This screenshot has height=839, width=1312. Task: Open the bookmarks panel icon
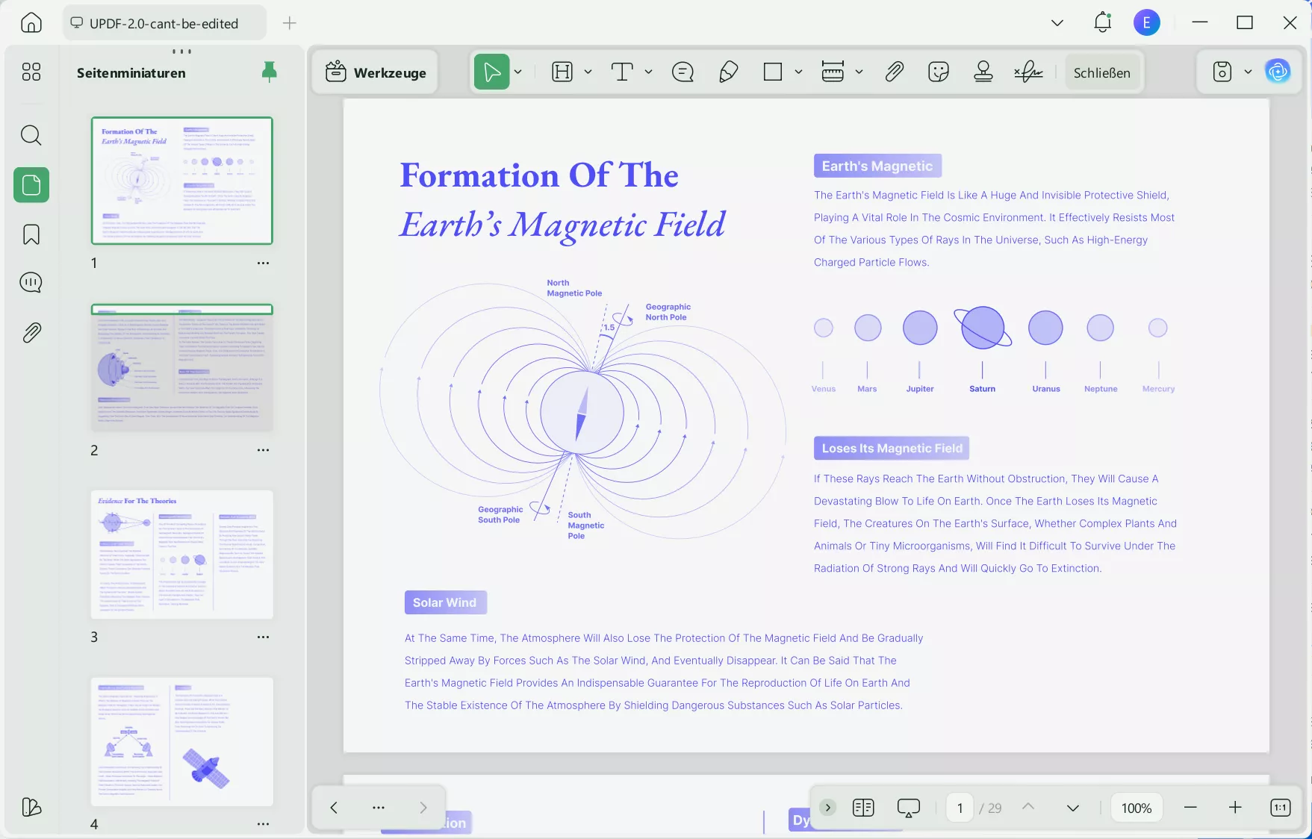point(31,234)
